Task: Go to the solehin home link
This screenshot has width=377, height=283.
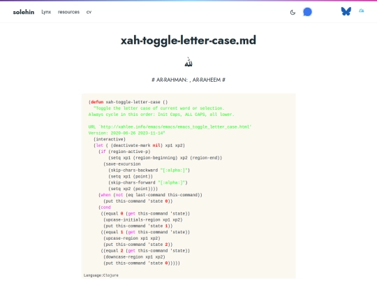Action: coord(24,12)
